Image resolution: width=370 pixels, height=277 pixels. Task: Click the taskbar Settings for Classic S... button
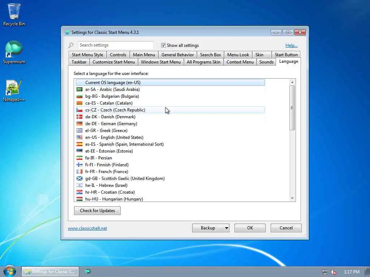pos(50,272)
